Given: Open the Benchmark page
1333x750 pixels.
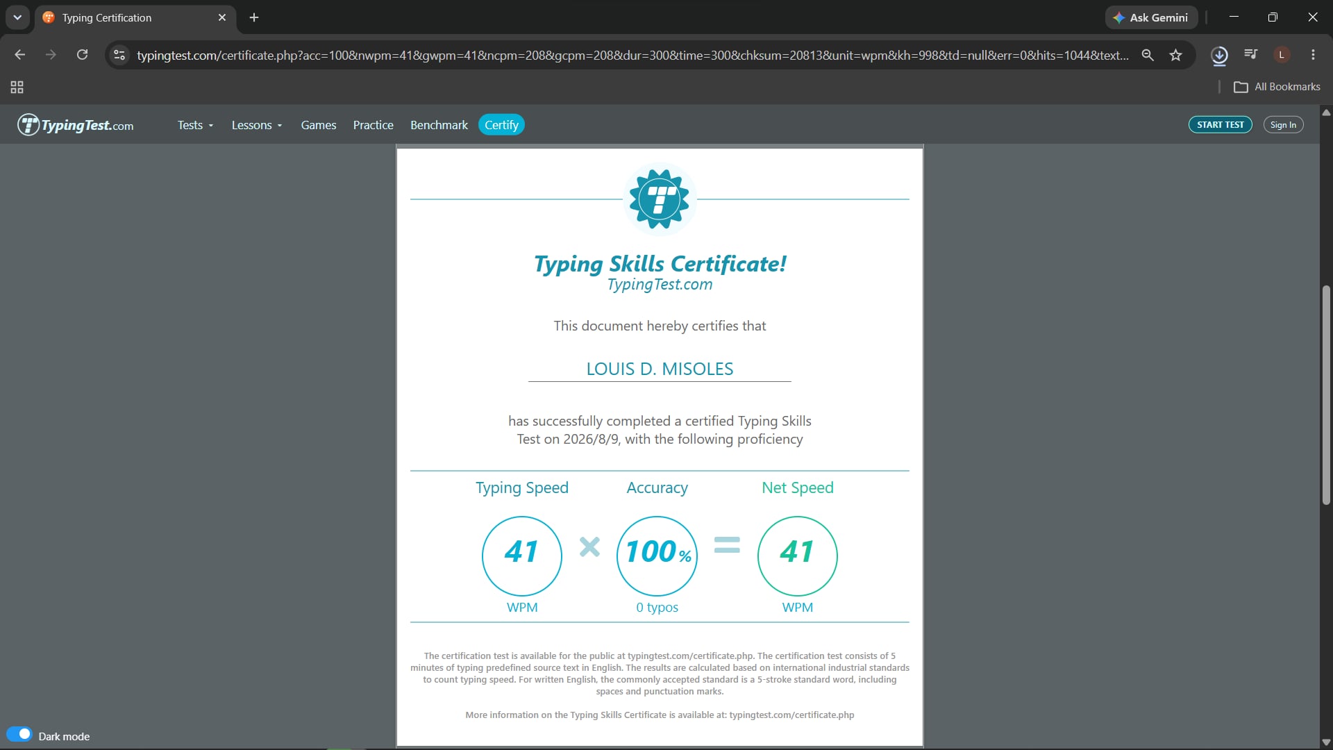Looking at the screenshot, I should click(439, 125).
